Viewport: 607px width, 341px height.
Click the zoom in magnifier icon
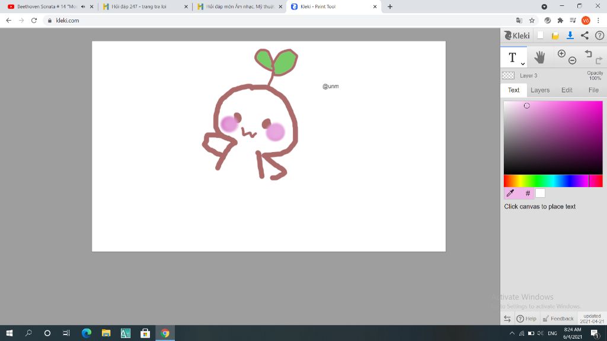[561, 54]
